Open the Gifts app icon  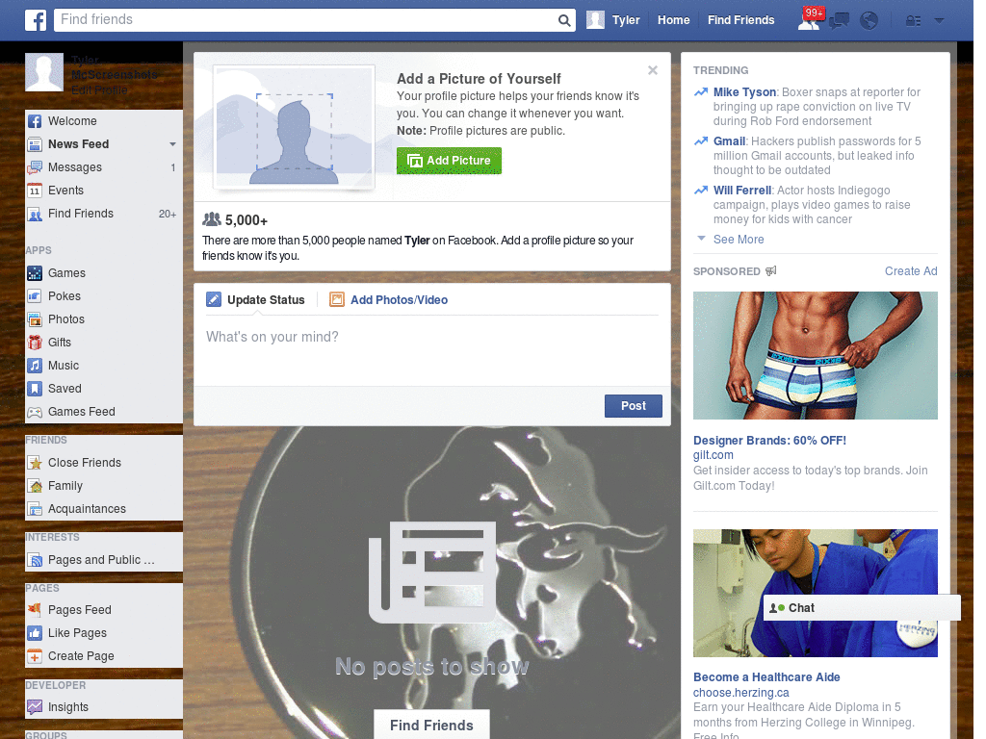point(58,342)
